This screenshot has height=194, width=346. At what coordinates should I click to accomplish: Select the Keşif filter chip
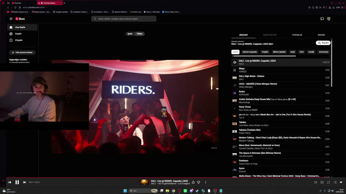point(292,52)
